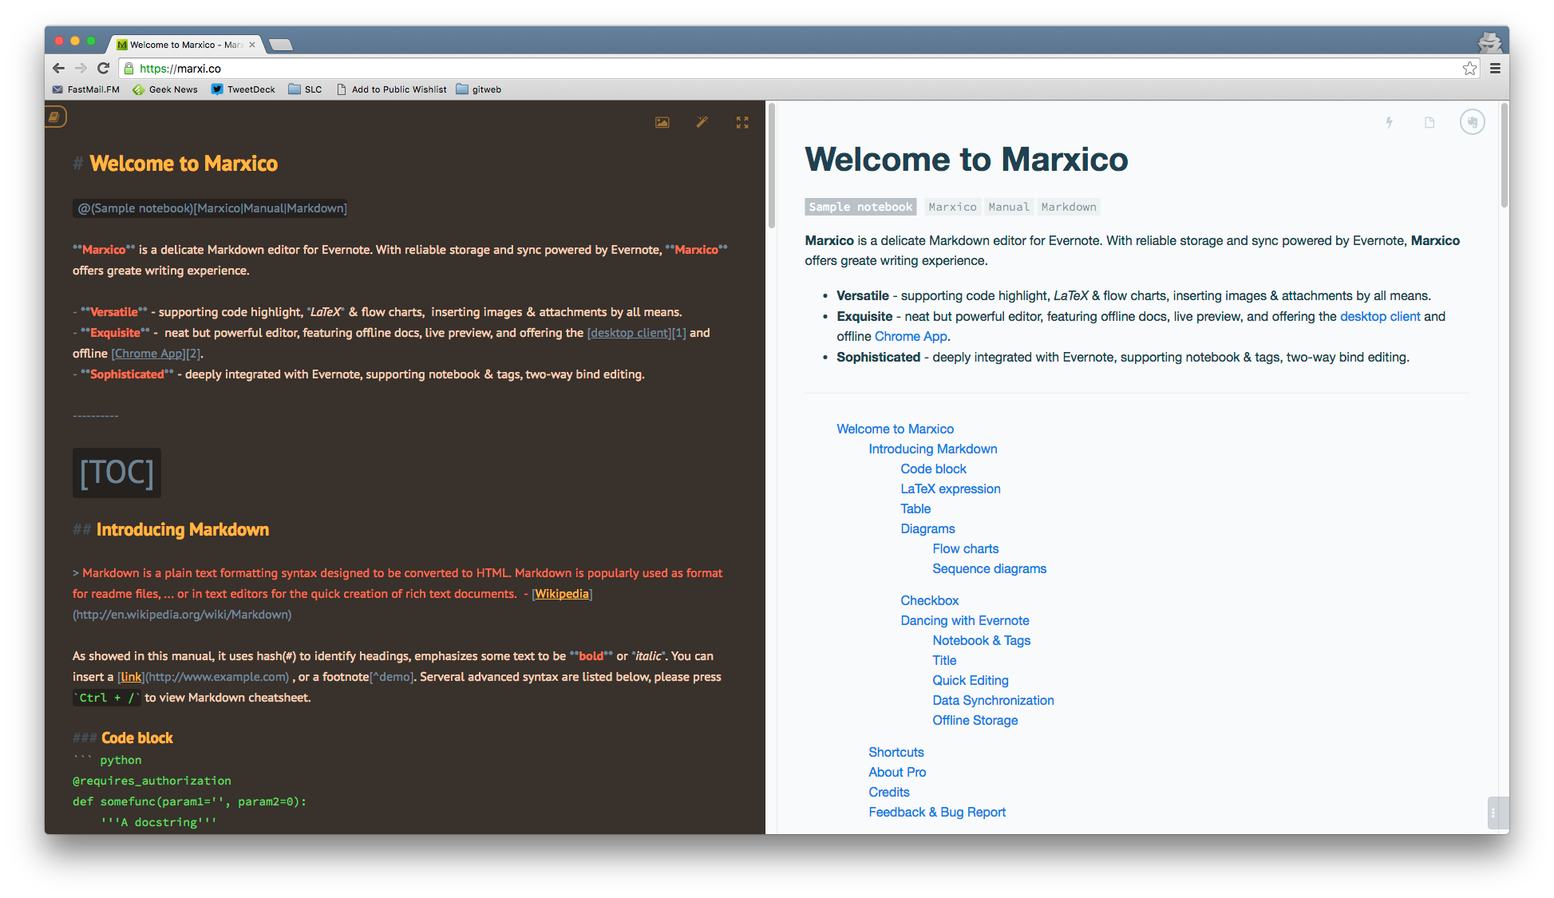The image size is (1554, 898).
Task: Go to Notebook & Tags TOC entry
Action: pyautogui.click(x=982, y=640)
